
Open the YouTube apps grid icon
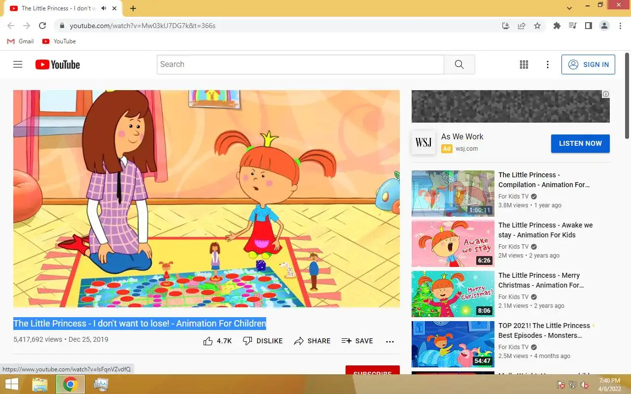point(524,65)
